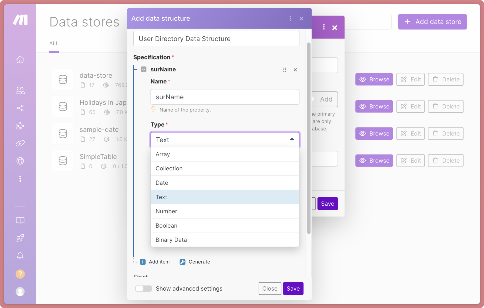Open the Apps puzzle icon in sidebar
Image resolution: width=484 pixels, height=308 pixels.
pyautogui.click(x=20, y=126)
